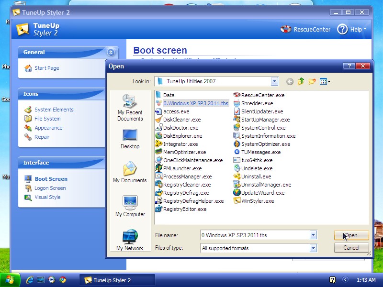Screen dimensions: 383x287
Task: Select 0.Windows XP SP3 2011.tbs file
Action: pos(192,103)
